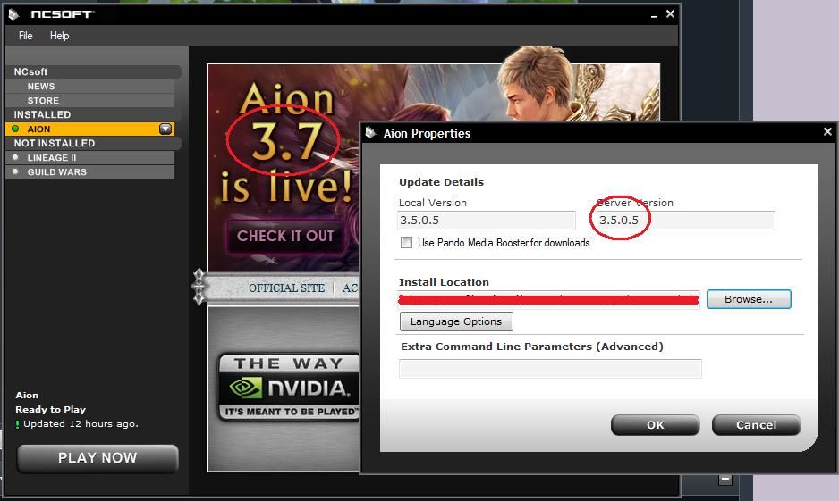Open the Help menu
This screenshot has height=501, width=839.
click(x=59, y=36)
